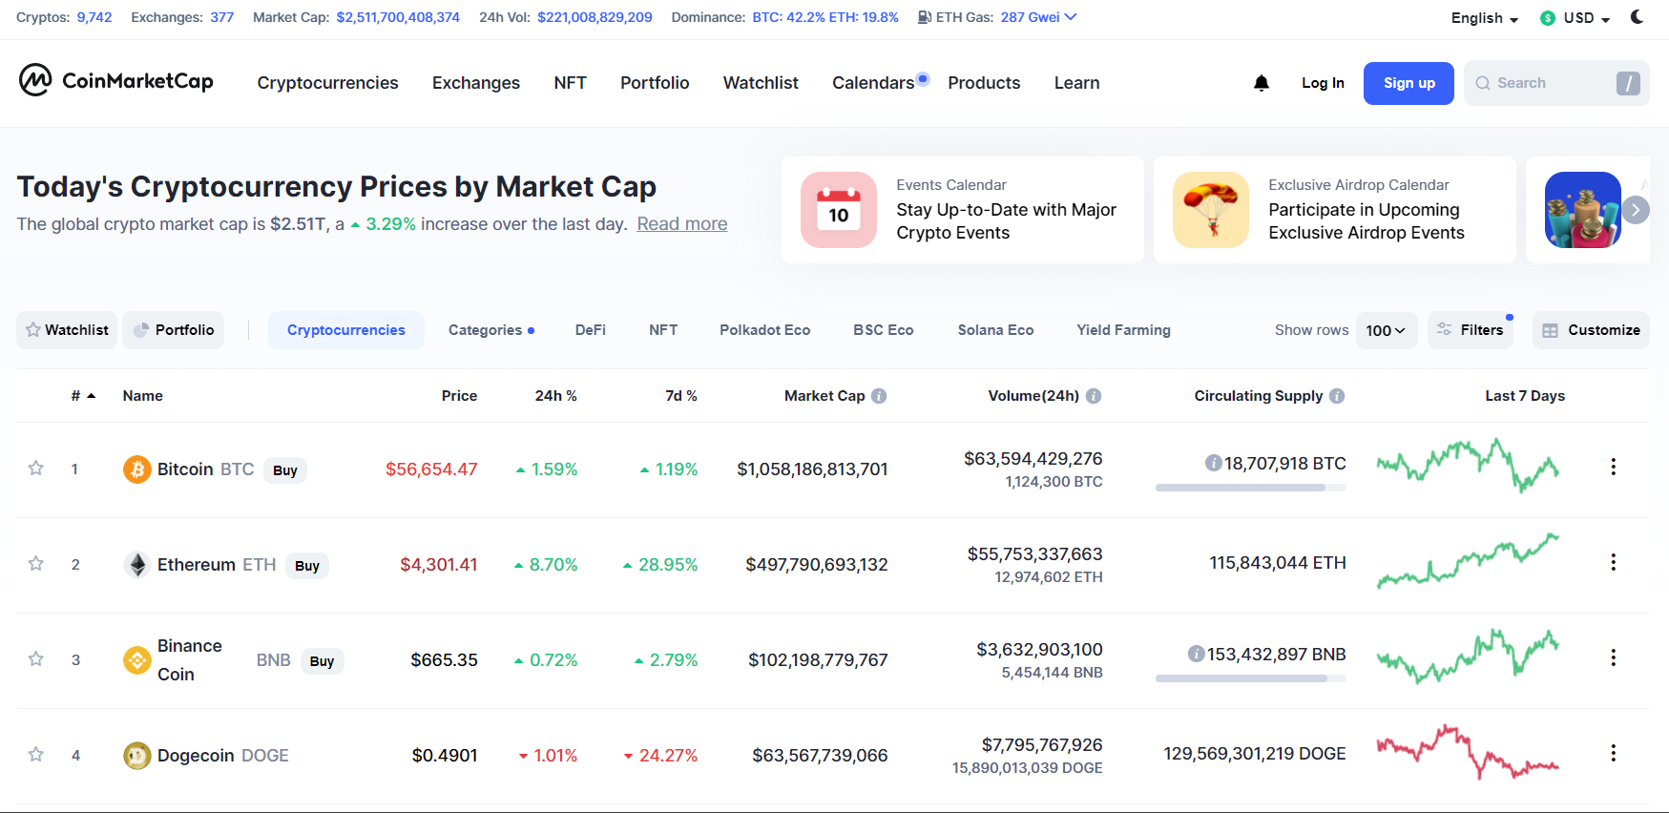Expand ETH Gas 287 Gwei details
Screen dimensions: 1669x813
[1038, 17]
